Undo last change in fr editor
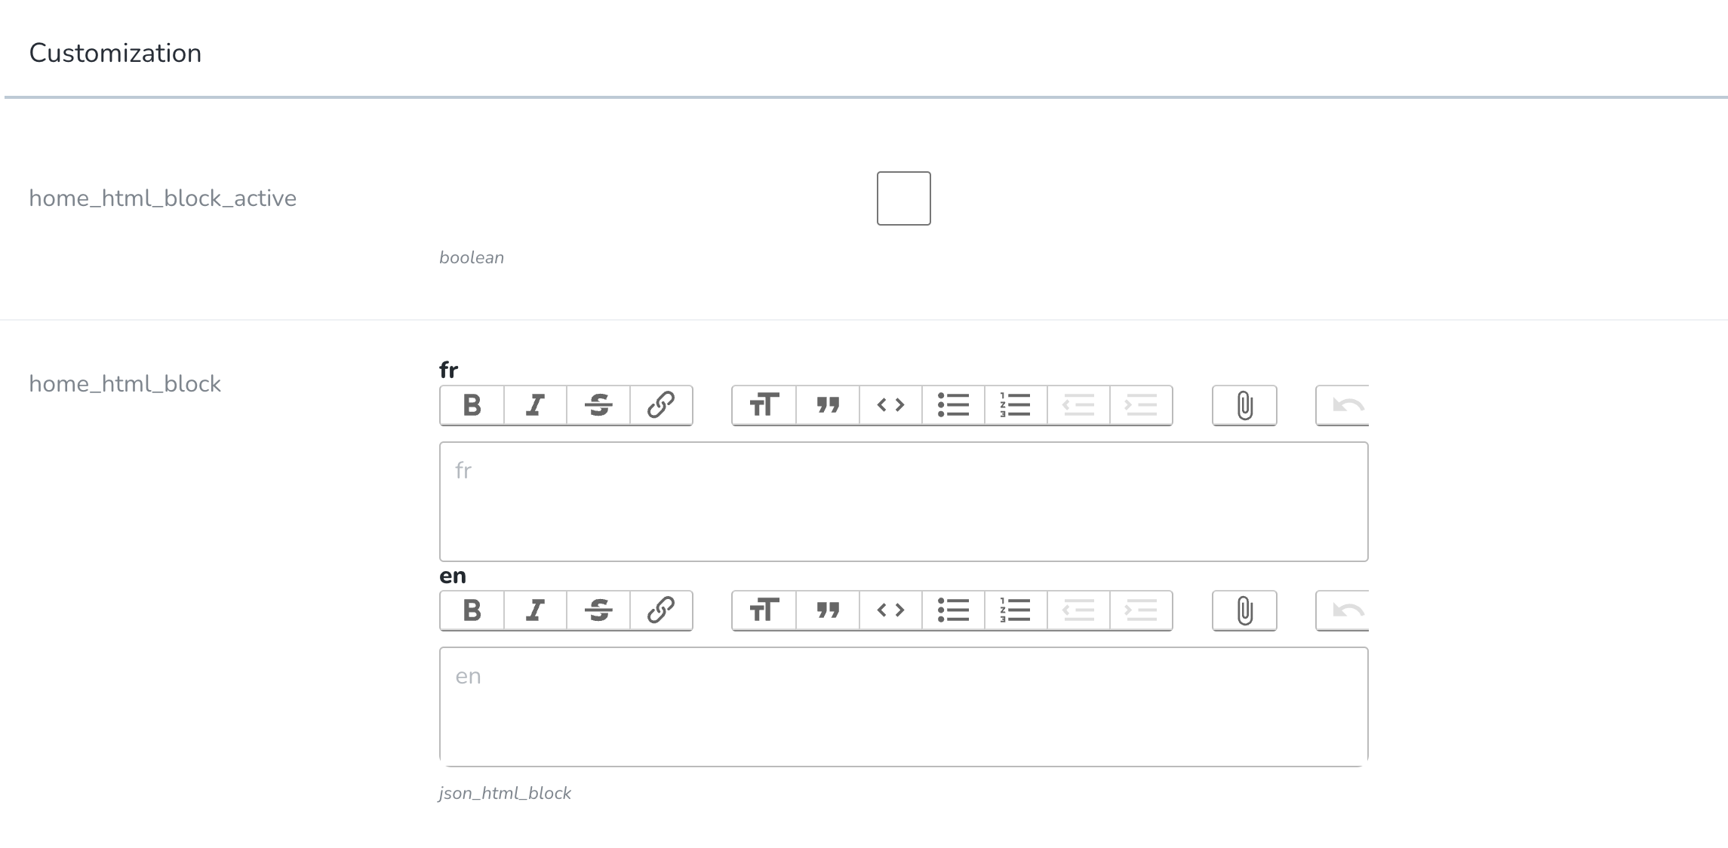1728x848 pixels. (x=1344, y=405)
